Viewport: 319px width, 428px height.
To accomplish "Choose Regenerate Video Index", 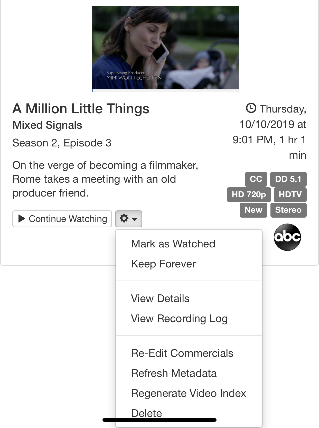I will (x=189, y=393).
